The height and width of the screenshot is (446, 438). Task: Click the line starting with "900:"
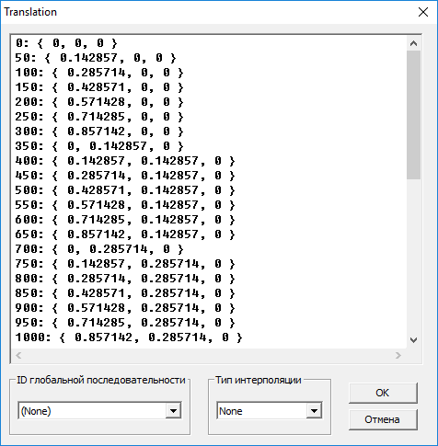pos(125,308)
